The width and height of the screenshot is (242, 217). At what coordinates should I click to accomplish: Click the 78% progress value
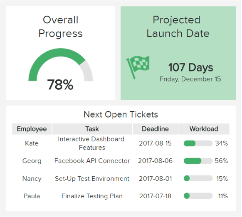(60, 84)
